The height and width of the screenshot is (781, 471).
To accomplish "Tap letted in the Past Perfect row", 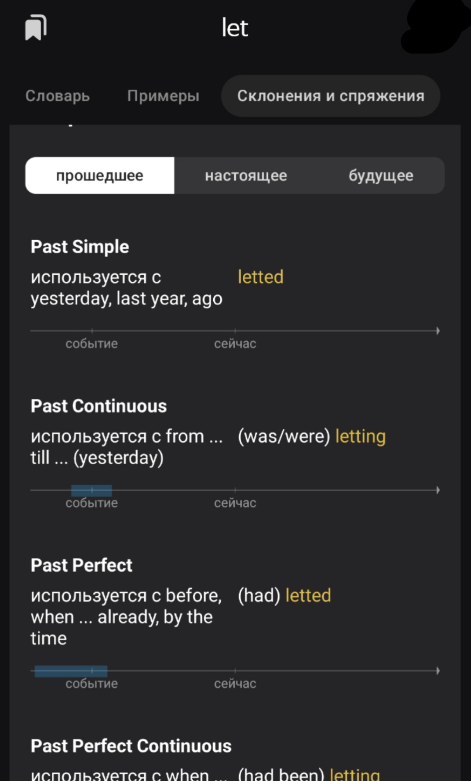I will pos(308,595).
